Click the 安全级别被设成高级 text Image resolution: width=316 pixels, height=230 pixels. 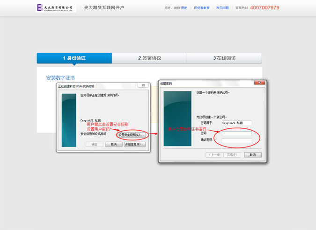point(93,134)
